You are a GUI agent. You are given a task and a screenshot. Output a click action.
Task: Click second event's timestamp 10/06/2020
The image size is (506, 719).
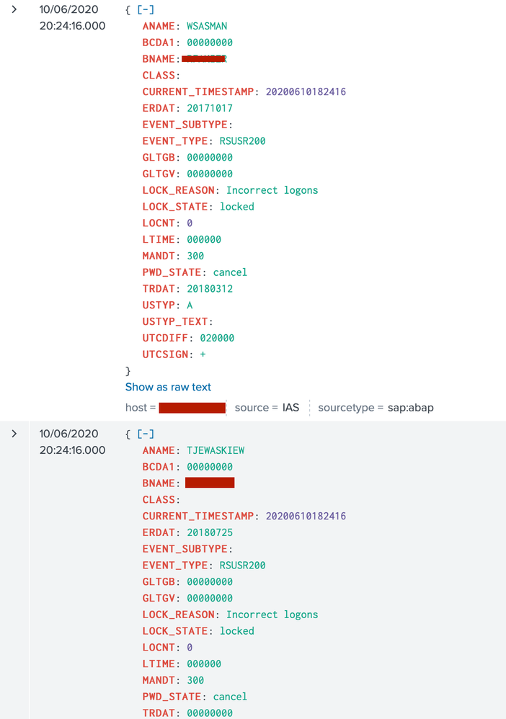[68, 433]
